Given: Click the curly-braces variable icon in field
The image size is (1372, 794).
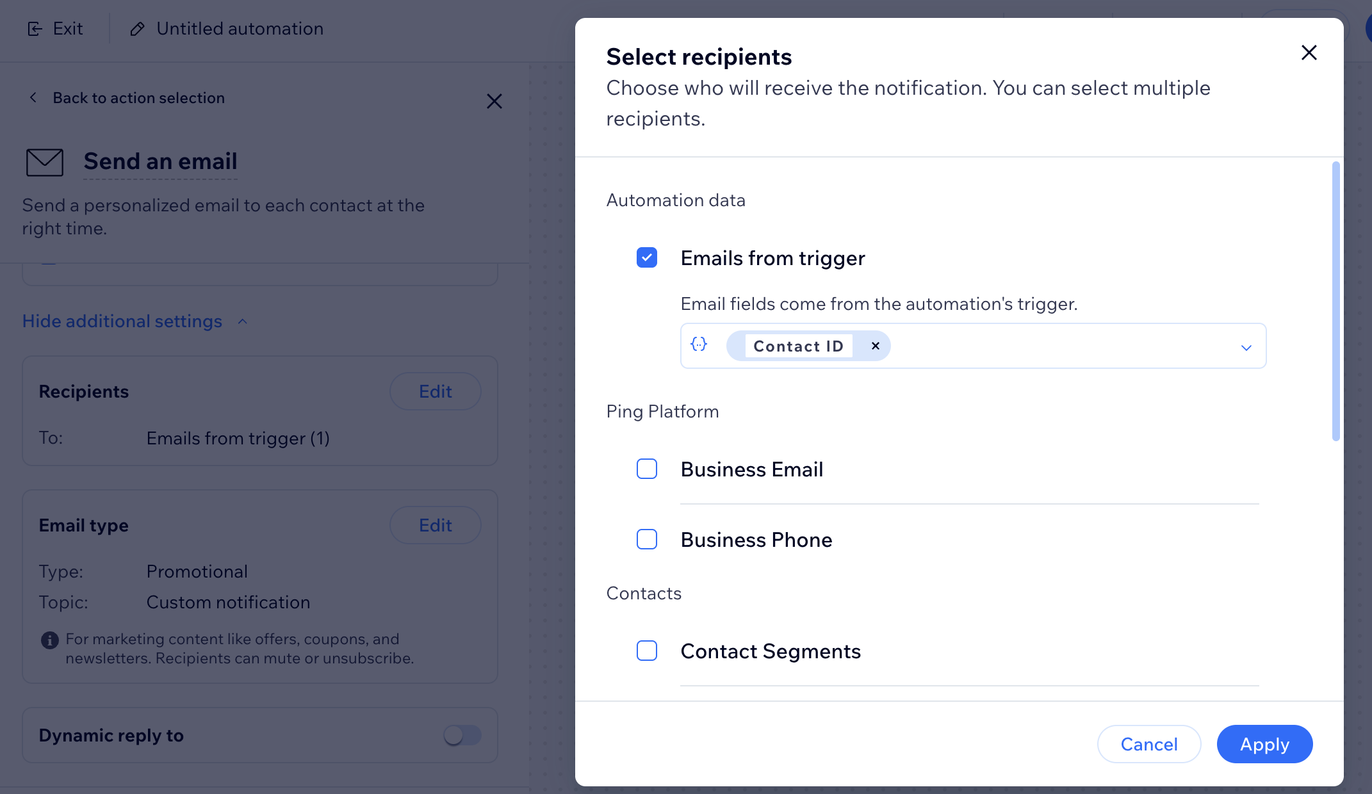Looking at the screenshot, I should click(699, 344).
